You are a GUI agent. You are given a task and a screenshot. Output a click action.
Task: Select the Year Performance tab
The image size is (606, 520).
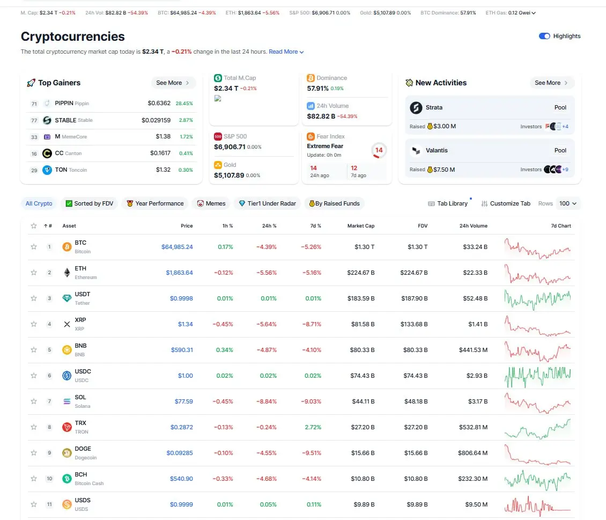[155, 203]
